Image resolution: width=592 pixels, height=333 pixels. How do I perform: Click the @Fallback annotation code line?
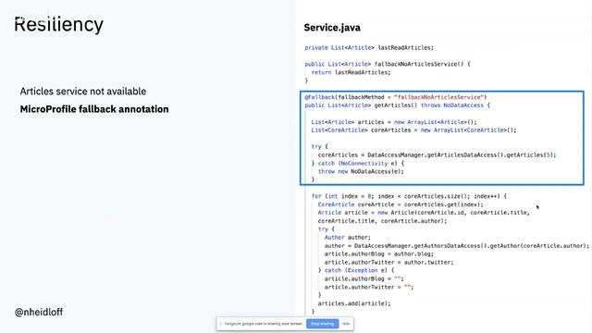click(396, 97)
